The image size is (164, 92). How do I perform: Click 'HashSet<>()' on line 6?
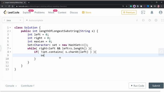pos(77,45)
